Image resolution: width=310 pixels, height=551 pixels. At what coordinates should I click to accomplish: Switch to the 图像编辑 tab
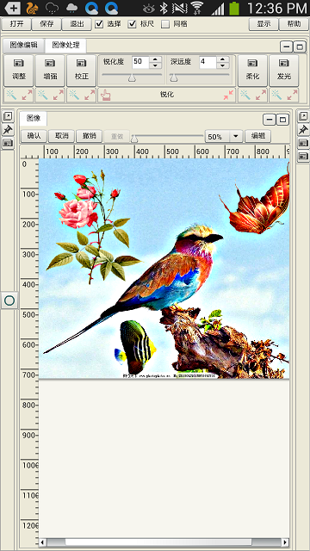click(x=23, y=45)
